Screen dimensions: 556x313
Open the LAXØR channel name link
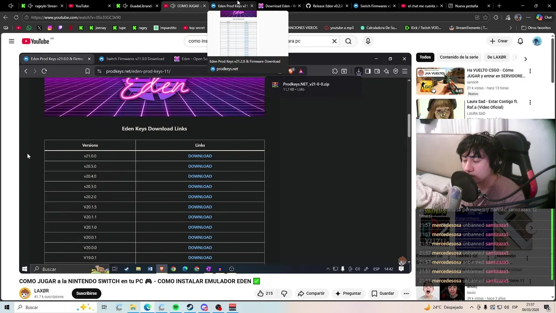42,291
